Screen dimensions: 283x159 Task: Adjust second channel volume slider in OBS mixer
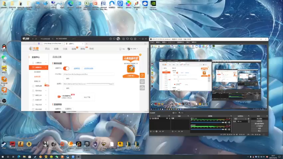(x=207, y=129)
